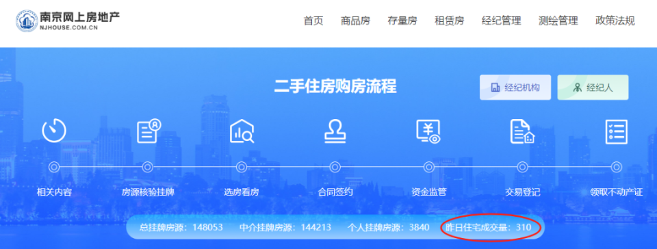Screen dimensions: 657x249
Task: Open the 经纪管理 menu item
Action: click(x=501, y=21)
